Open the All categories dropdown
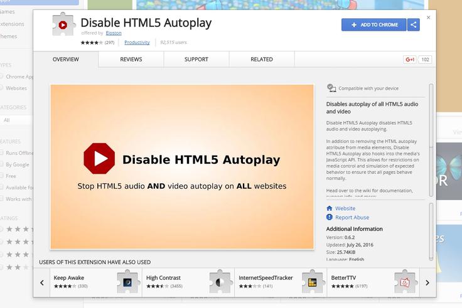 [x=16, y=120]
